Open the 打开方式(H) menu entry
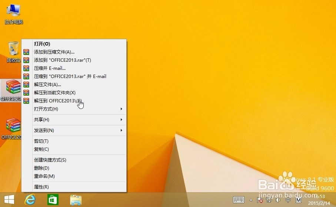This screenshot has height=207, width=336. (74, 109)
